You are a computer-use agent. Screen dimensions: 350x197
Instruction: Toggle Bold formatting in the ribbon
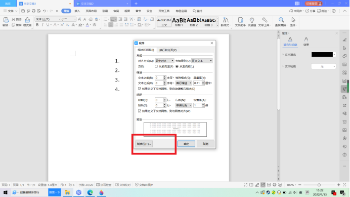[x=37, y=25]
